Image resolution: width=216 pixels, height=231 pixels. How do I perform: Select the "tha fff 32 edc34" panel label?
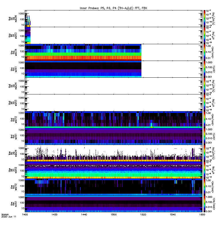pyautogui.click(x=13, y=19)
